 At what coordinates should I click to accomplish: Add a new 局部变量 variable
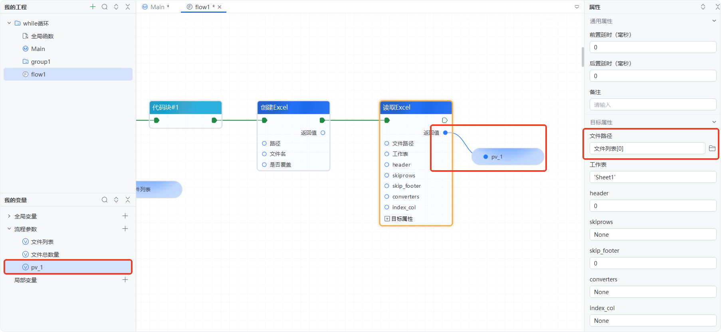tap(125, 279)
